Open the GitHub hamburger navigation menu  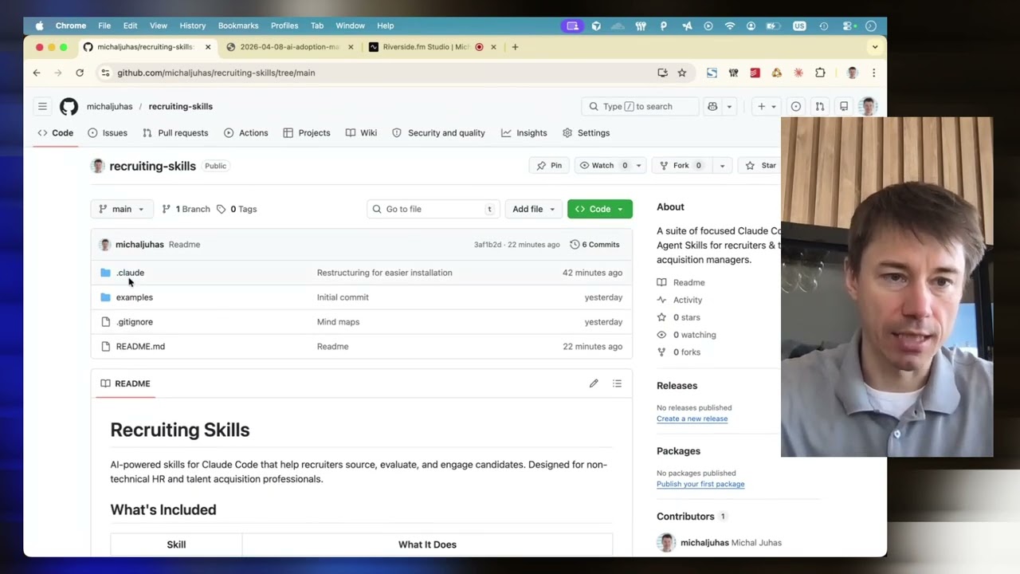point(42,106)
